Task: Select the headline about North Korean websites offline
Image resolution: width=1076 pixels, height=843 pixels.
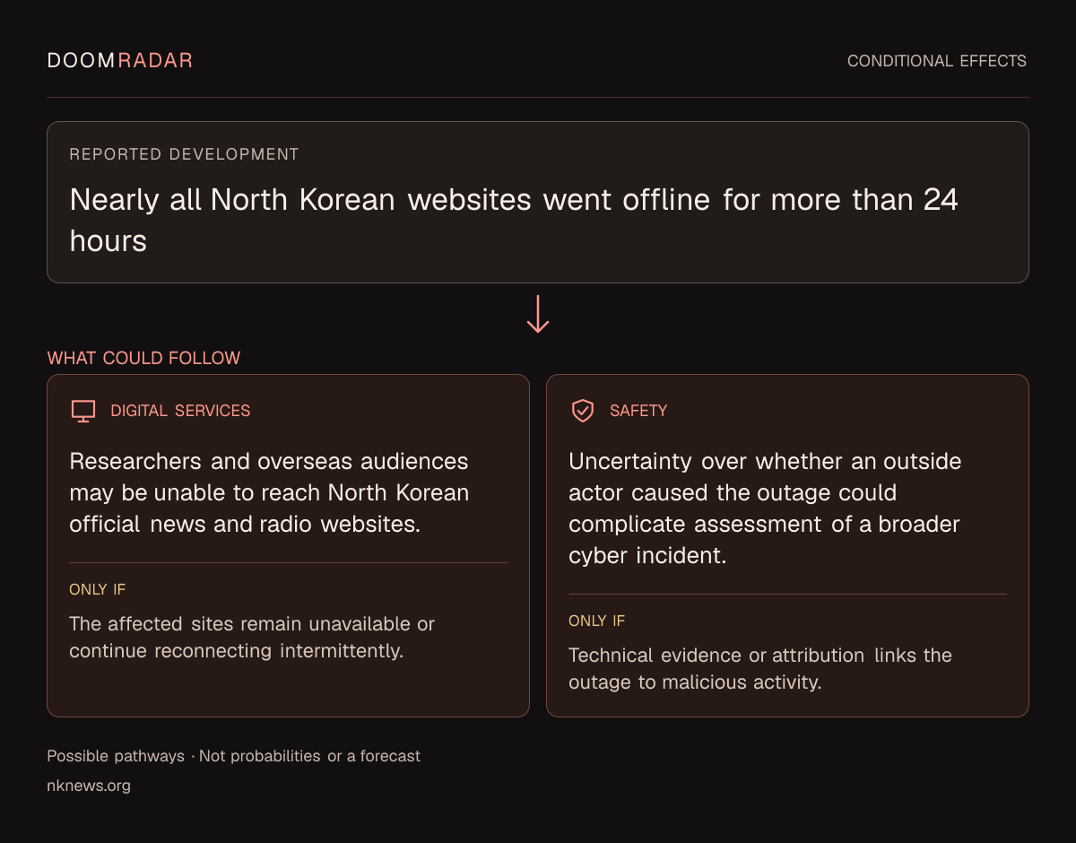Action: coord(514,220)
